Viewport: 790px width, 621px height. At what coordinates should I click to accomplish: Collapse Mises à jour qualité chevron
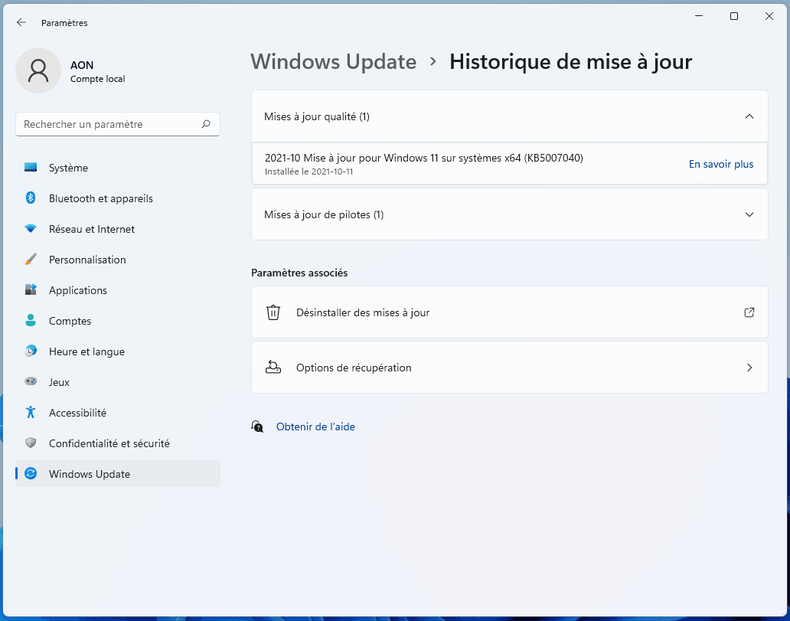[749, 116]
